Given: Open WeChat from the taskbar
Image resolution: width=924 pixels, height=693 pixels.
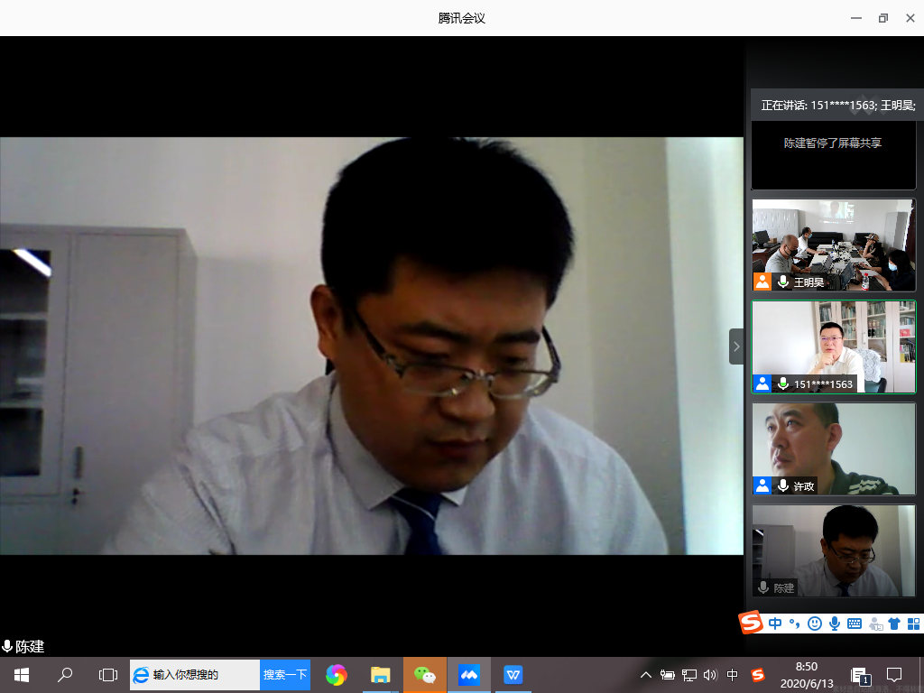Looking at the screenshot, I should point(424,675).
